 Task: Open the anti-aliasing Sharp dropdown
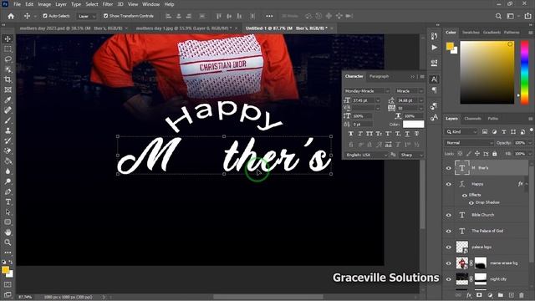click(x=411, y=155)
